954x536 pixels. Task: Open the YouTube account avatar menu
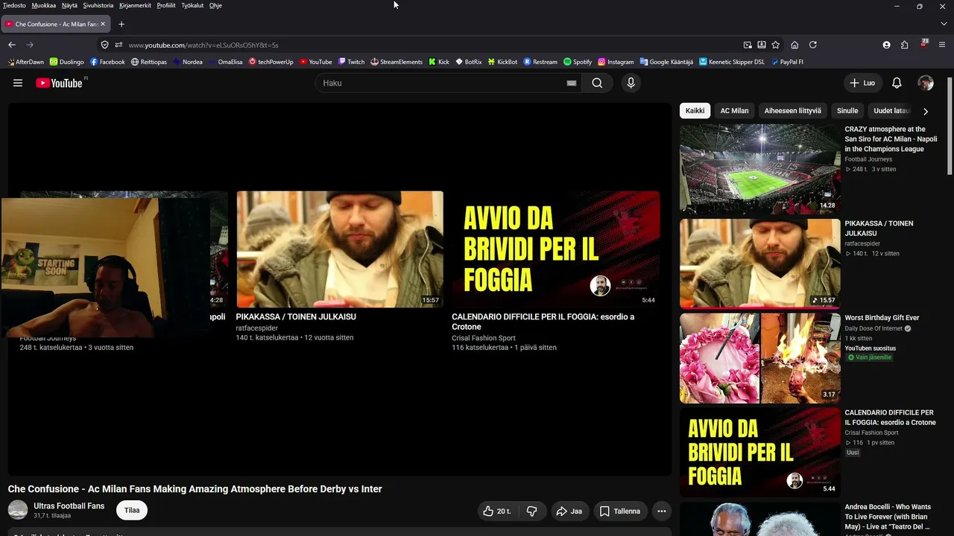(x=926, y=83)
